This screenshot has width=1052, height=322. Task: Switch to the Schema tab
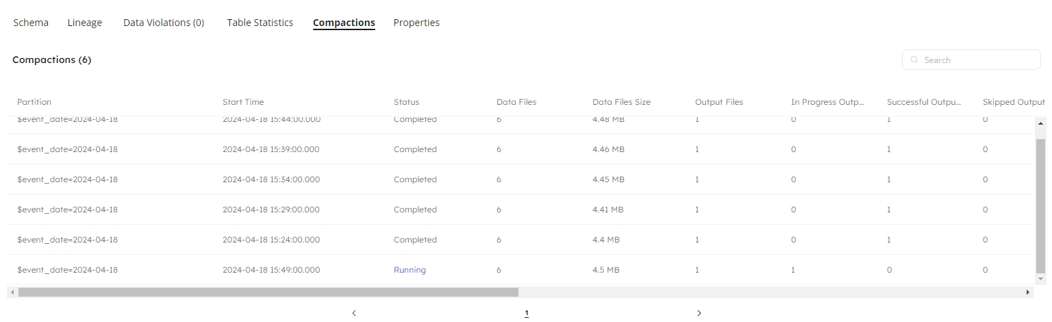pyautogui.click(x=31, y=23)
